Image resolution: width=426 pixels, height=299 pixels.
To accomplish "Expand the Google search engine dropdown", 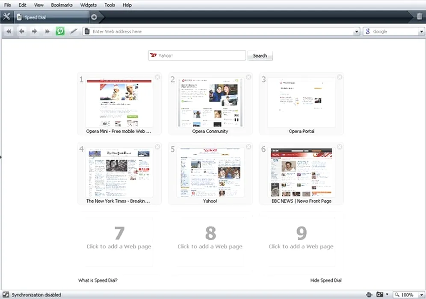I will tap(421, 32).
